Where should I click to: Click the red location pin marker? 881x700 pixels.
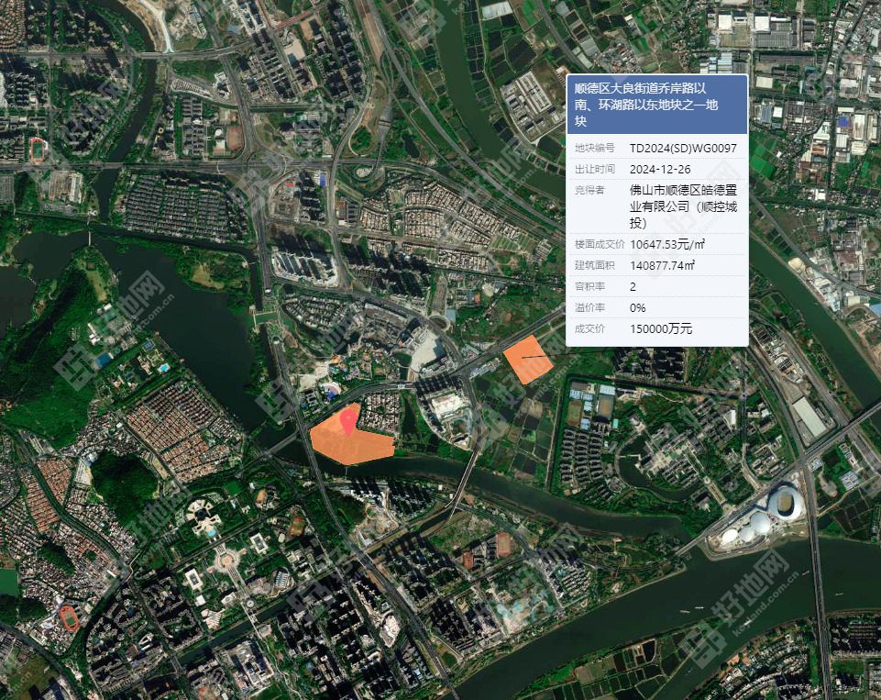pyautogui.click(x=349, y=422)
